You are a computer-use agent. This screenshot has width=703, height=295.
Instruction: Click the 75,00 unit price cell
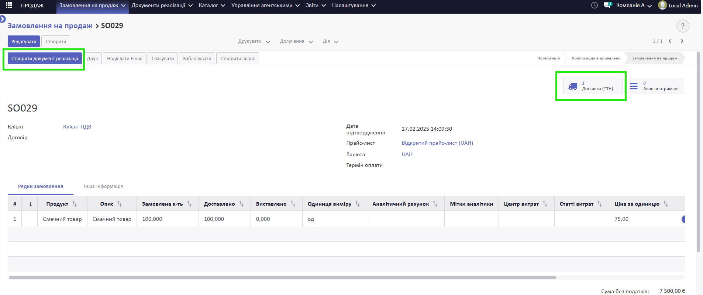click(642, 219)
